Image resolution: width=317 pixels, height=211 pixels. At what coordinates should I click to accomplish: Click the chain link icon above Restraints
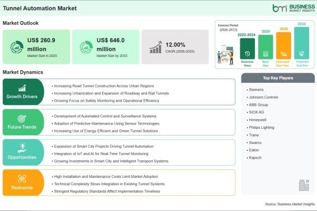coord(22,179)
